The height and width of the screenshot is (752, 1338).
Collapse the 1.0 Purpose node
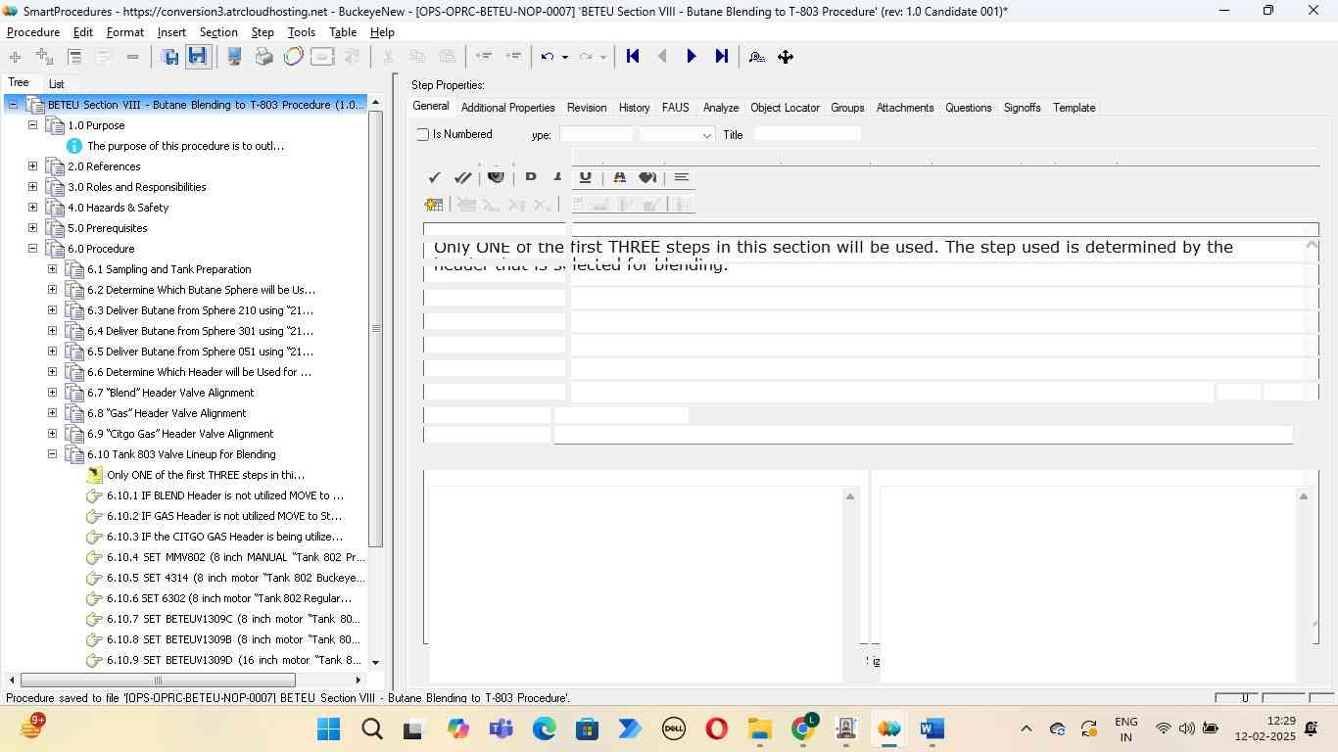(x=32, y=125)
